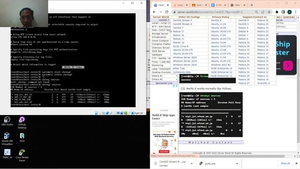
Task: Click Chrome back arrow button
Action: coord(154,12)
